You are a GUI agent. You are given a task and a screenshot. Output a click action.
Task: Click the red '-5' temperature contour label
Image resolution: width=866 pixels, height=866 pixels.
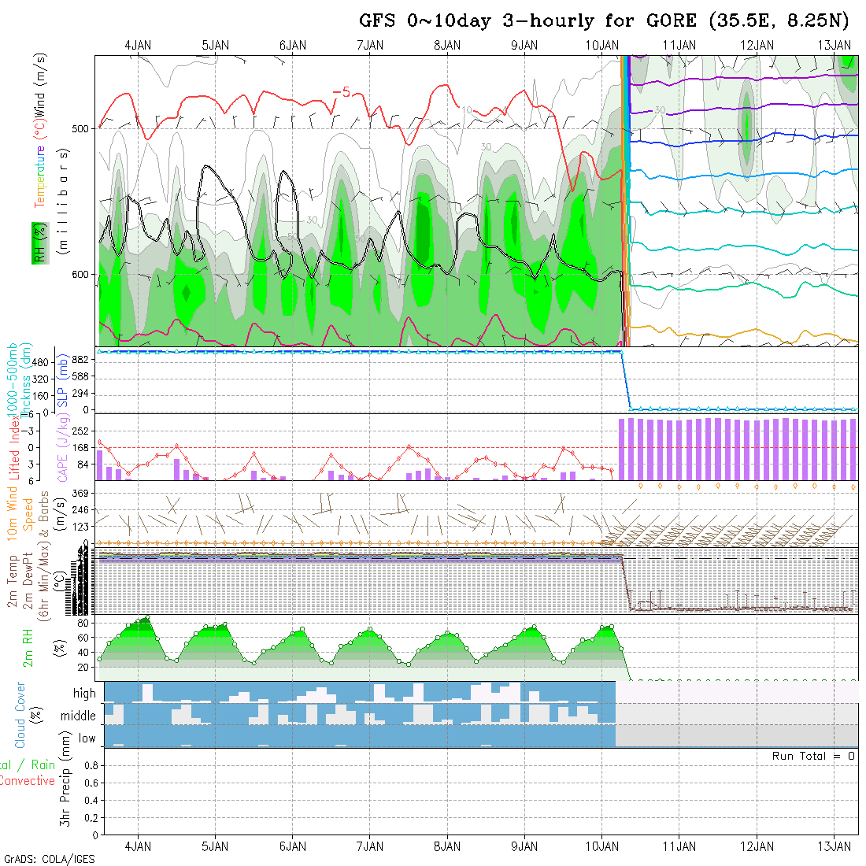(342, 92)
